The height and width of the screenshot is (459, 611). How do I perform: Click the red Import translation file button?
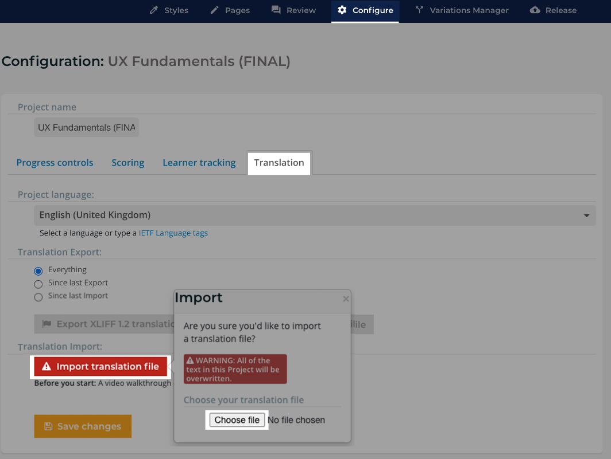click(100, 367)
